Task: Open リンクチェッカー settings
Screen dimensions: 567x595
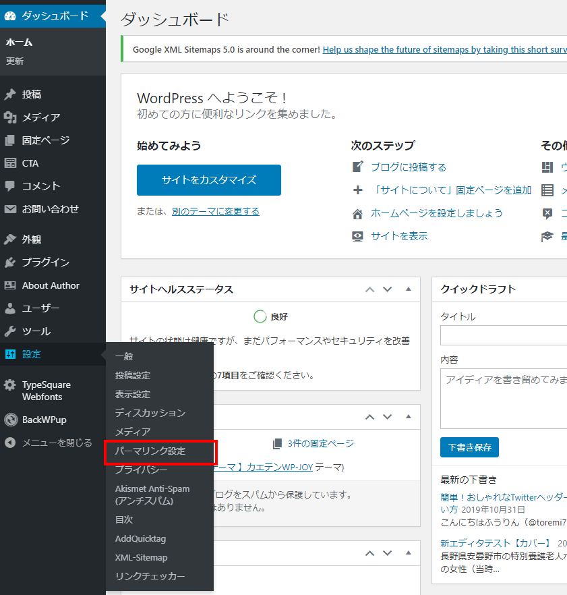Action: click(x=150, y=576)
